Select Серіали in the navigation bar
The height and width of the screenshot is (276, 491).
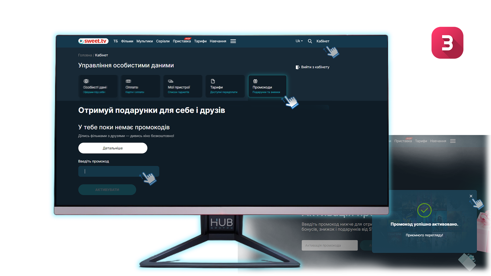pyautogui.click(x=163, y=41)
